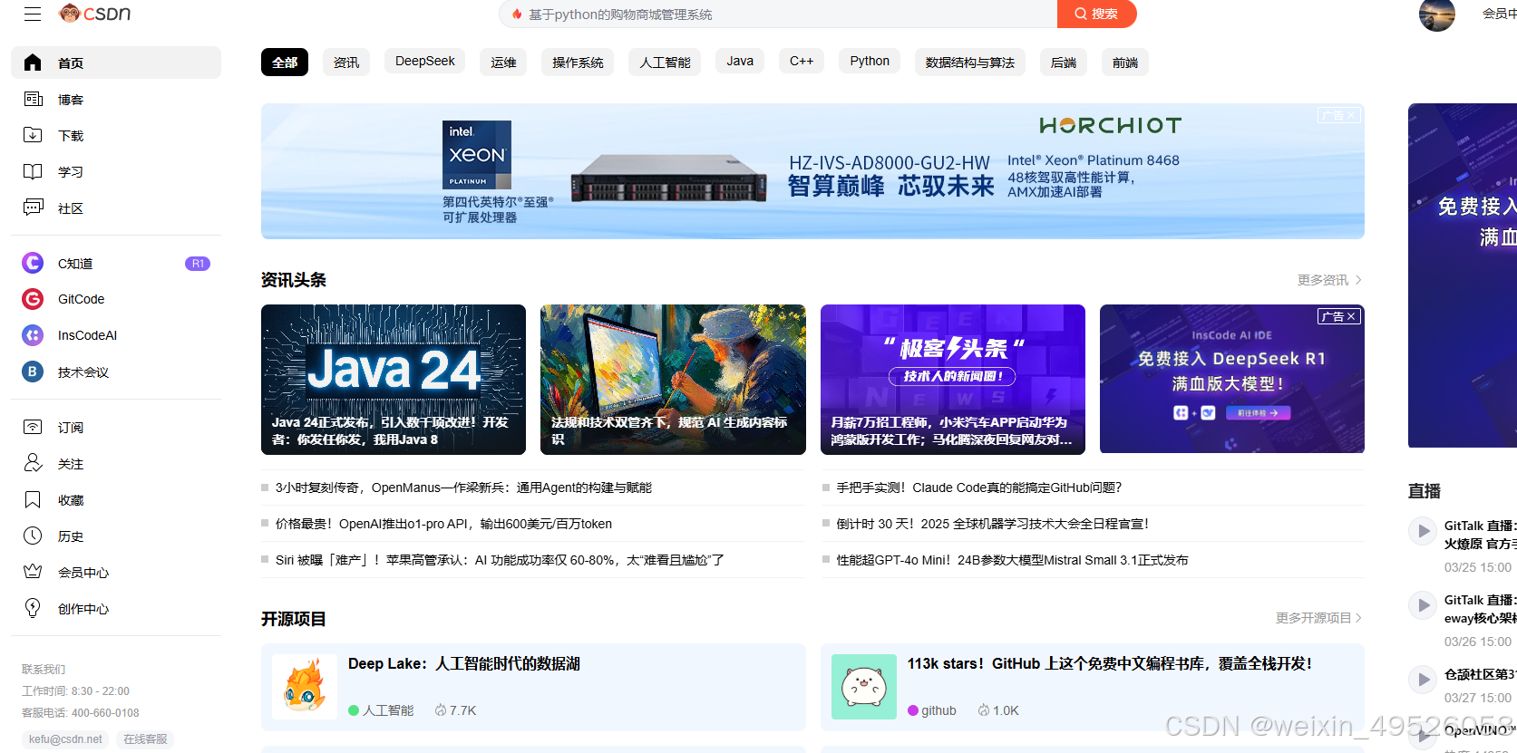Select the 操作系统 category tab

578,62
